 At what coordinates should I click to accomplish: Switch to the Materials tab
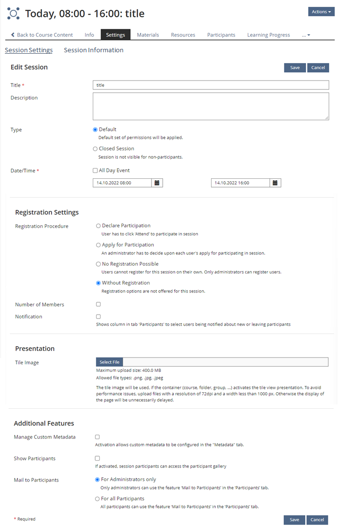[x=148, y=35]
